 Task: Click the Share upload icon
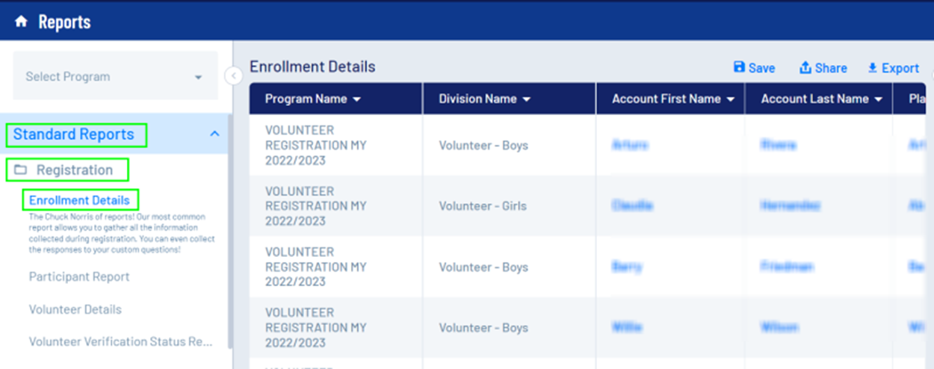tap(805, 68)
